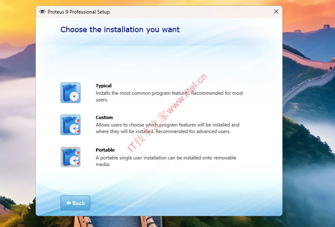Click the bold 'Typical' heading text

(x=104, y=86)
